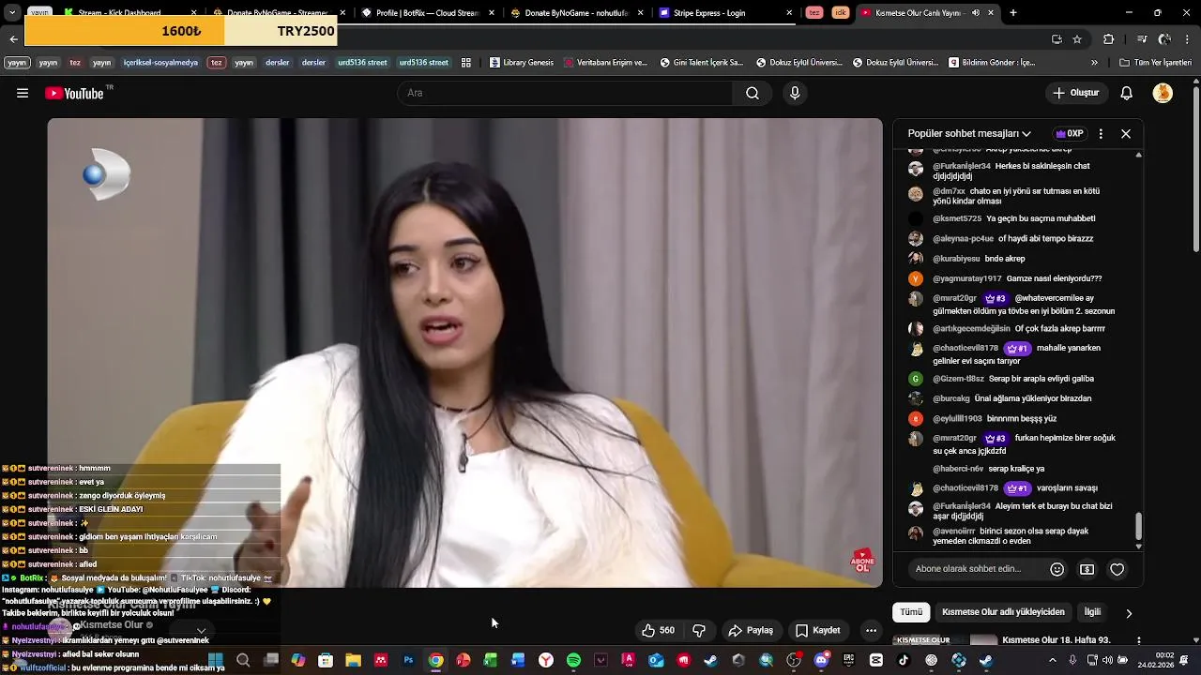Screen dimensions: 1201x675
Task: Open the account avatar menu
Action: tap(1163, 93)
